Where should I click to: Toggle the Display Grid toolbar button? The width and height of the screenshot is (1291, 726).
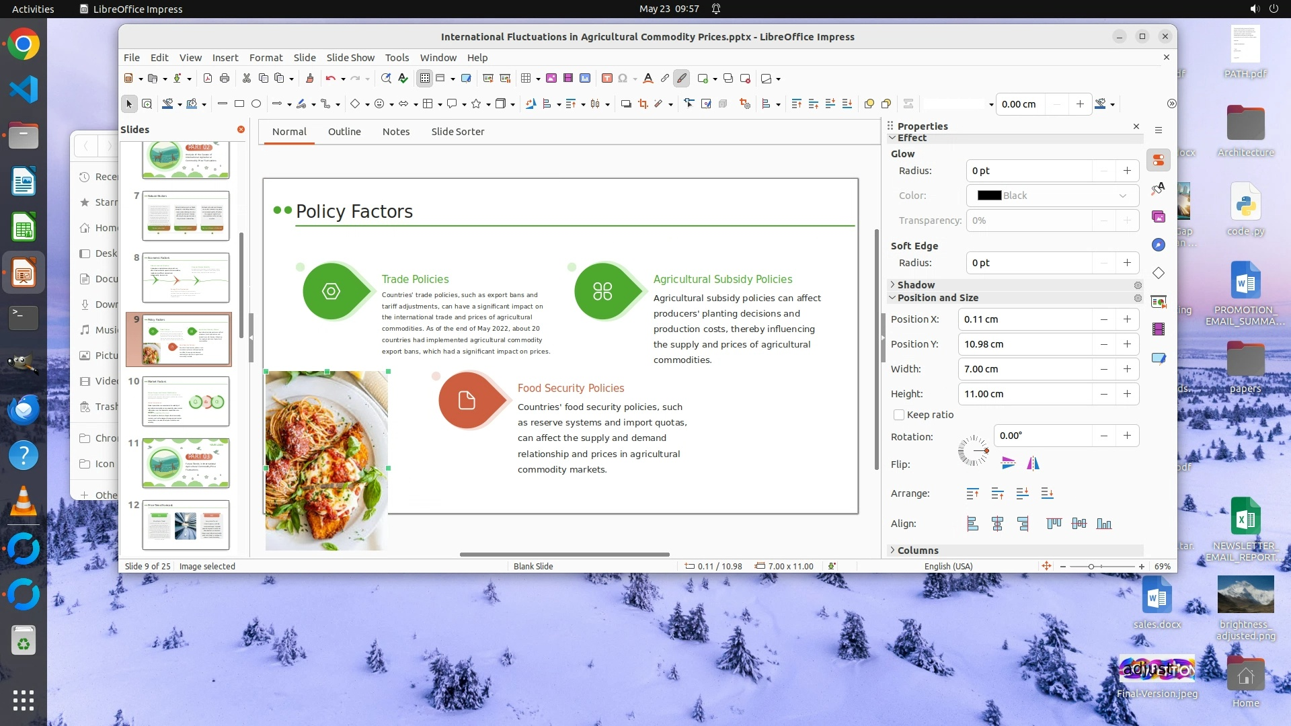coord(425,79)
